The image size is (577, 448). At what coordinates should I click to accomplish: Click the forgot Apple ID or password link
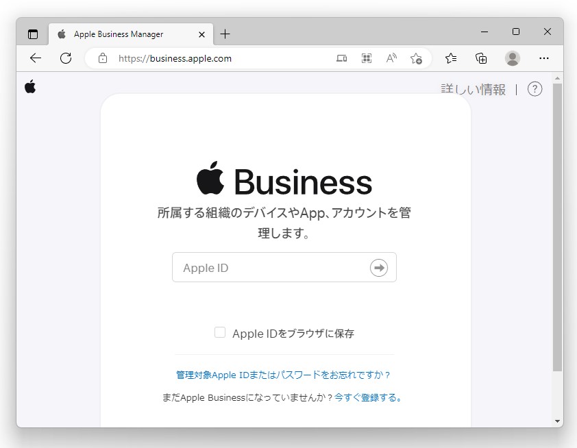[284, 375]
